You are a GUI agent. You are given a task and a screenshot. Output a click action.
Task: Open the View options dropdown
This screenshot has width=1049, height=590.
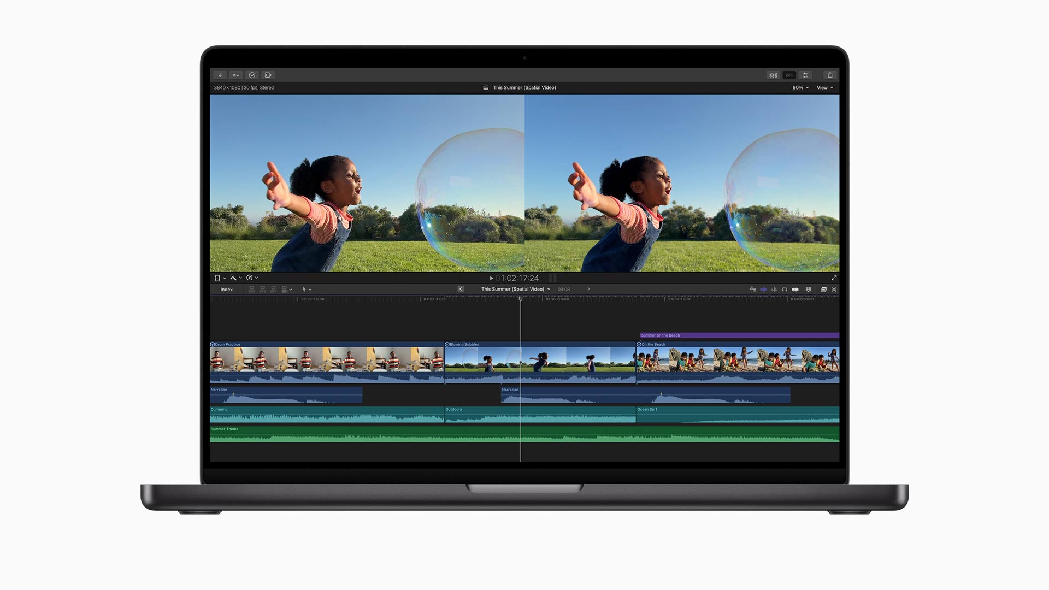pyautogui.click(x=825, y=88)
